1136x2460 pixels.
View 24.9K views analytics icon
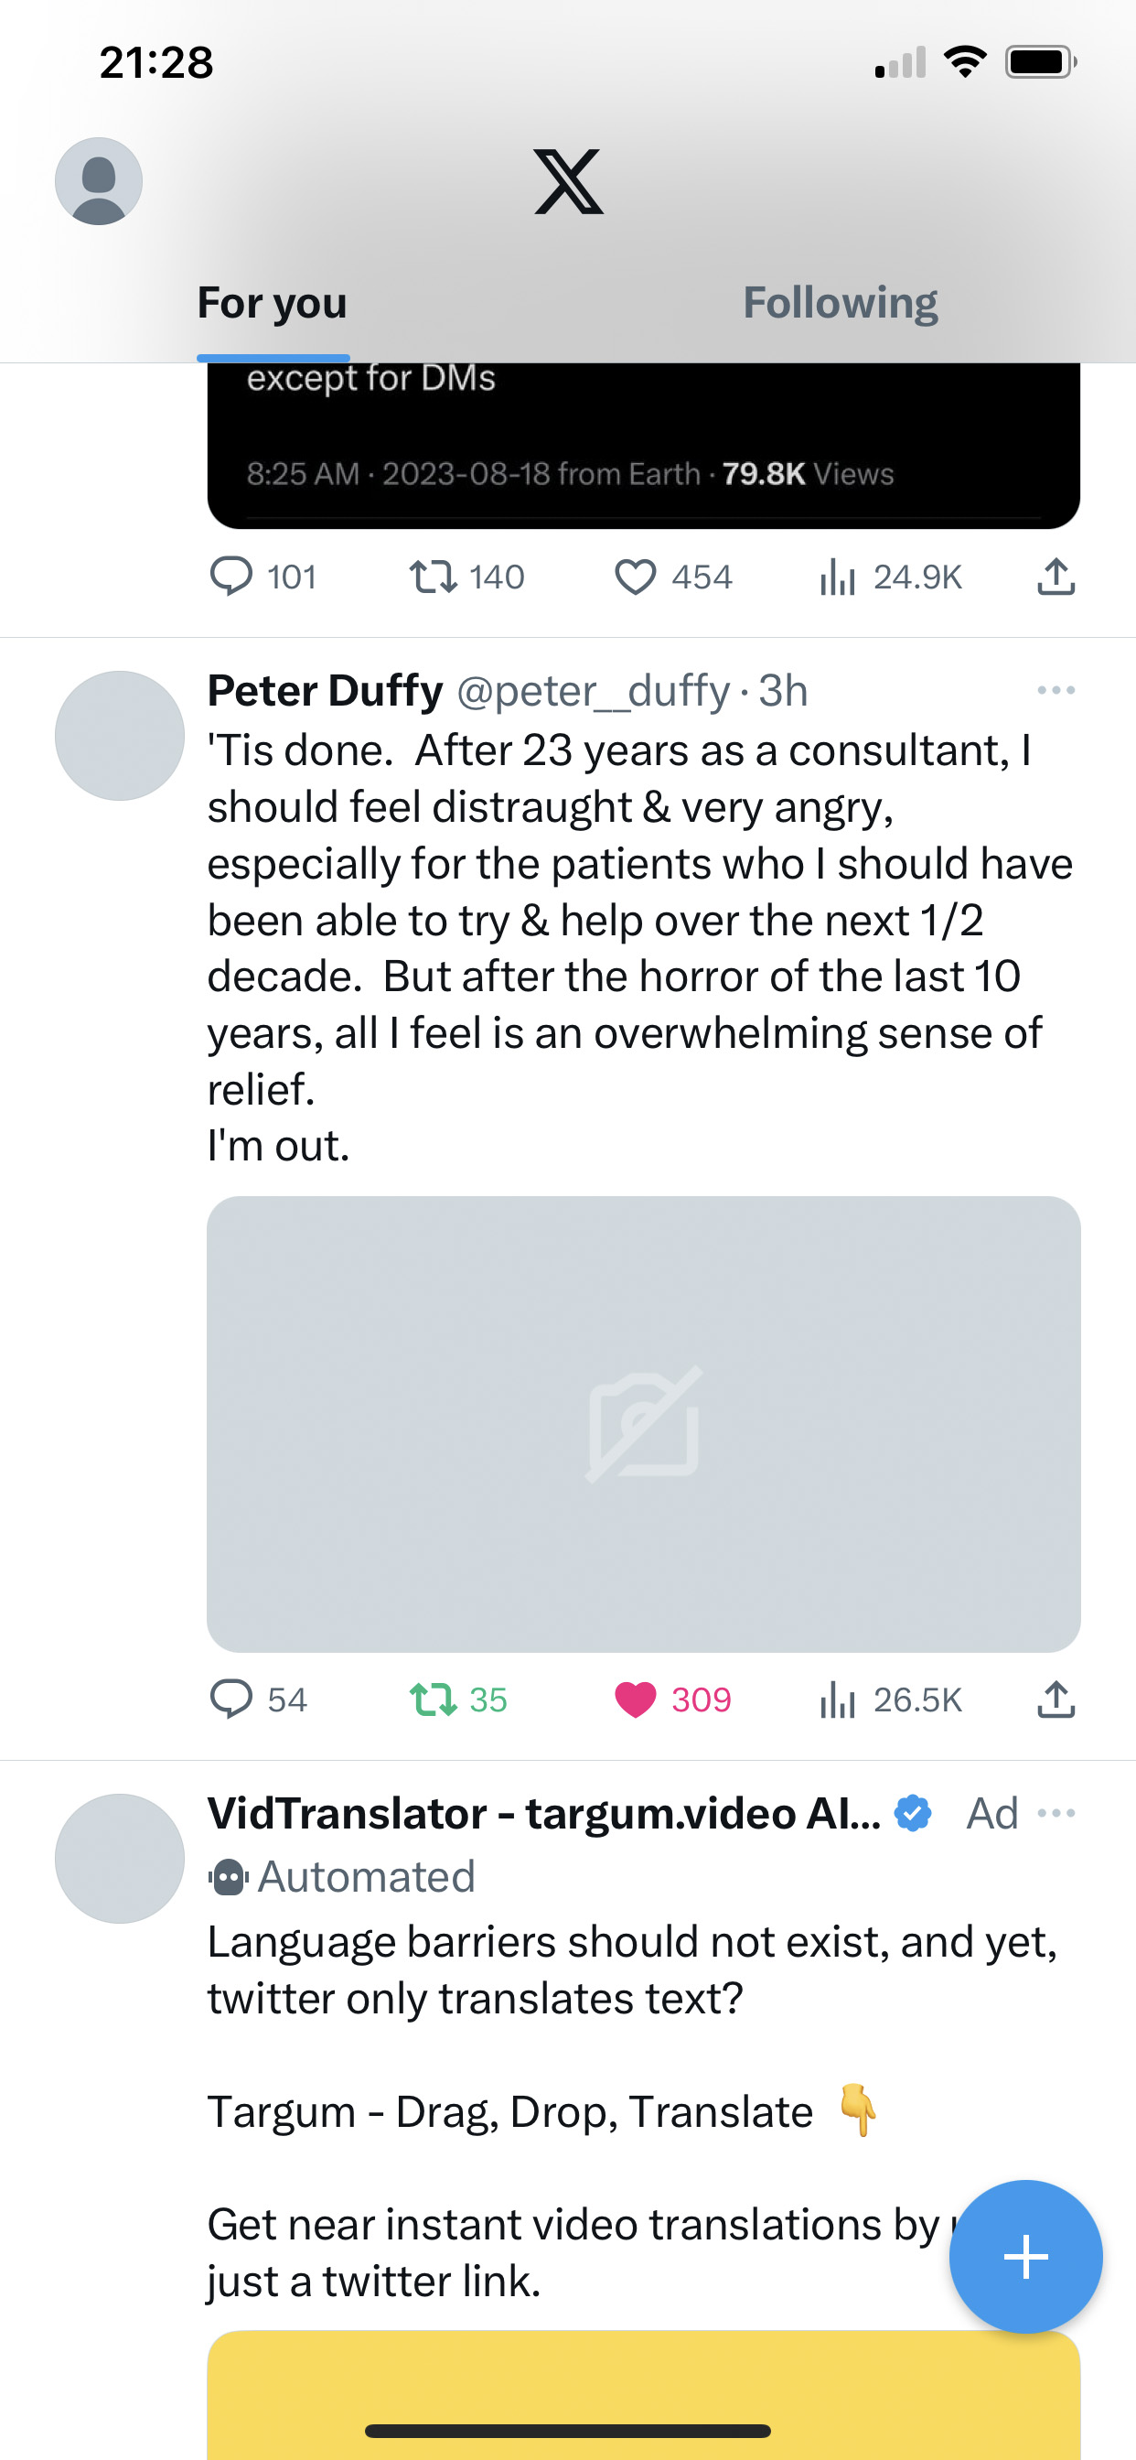click(x=891, y=577)
